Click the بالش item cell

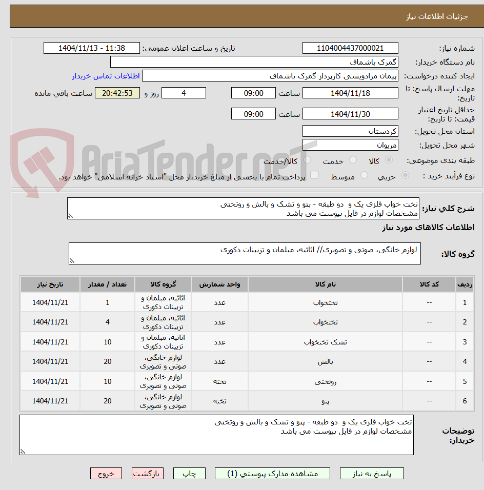pos(325,361)
